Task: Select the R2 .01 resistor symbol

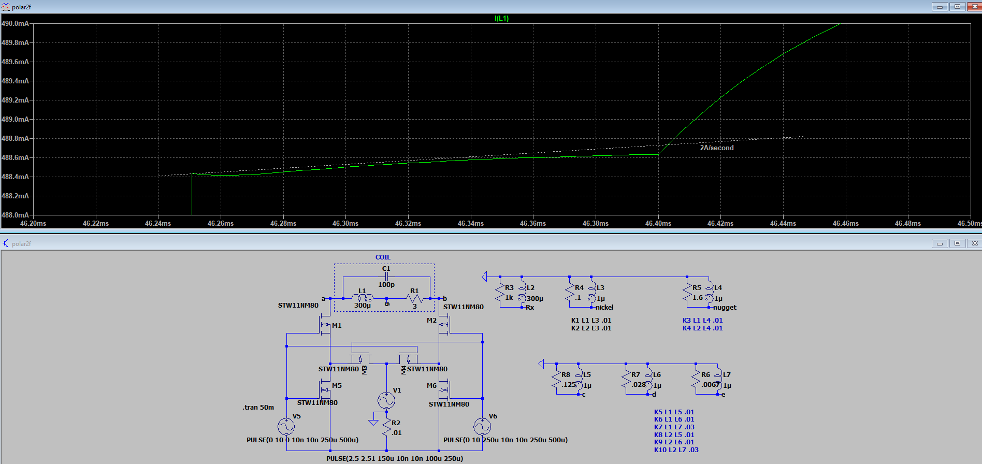Action: (386, 427)
